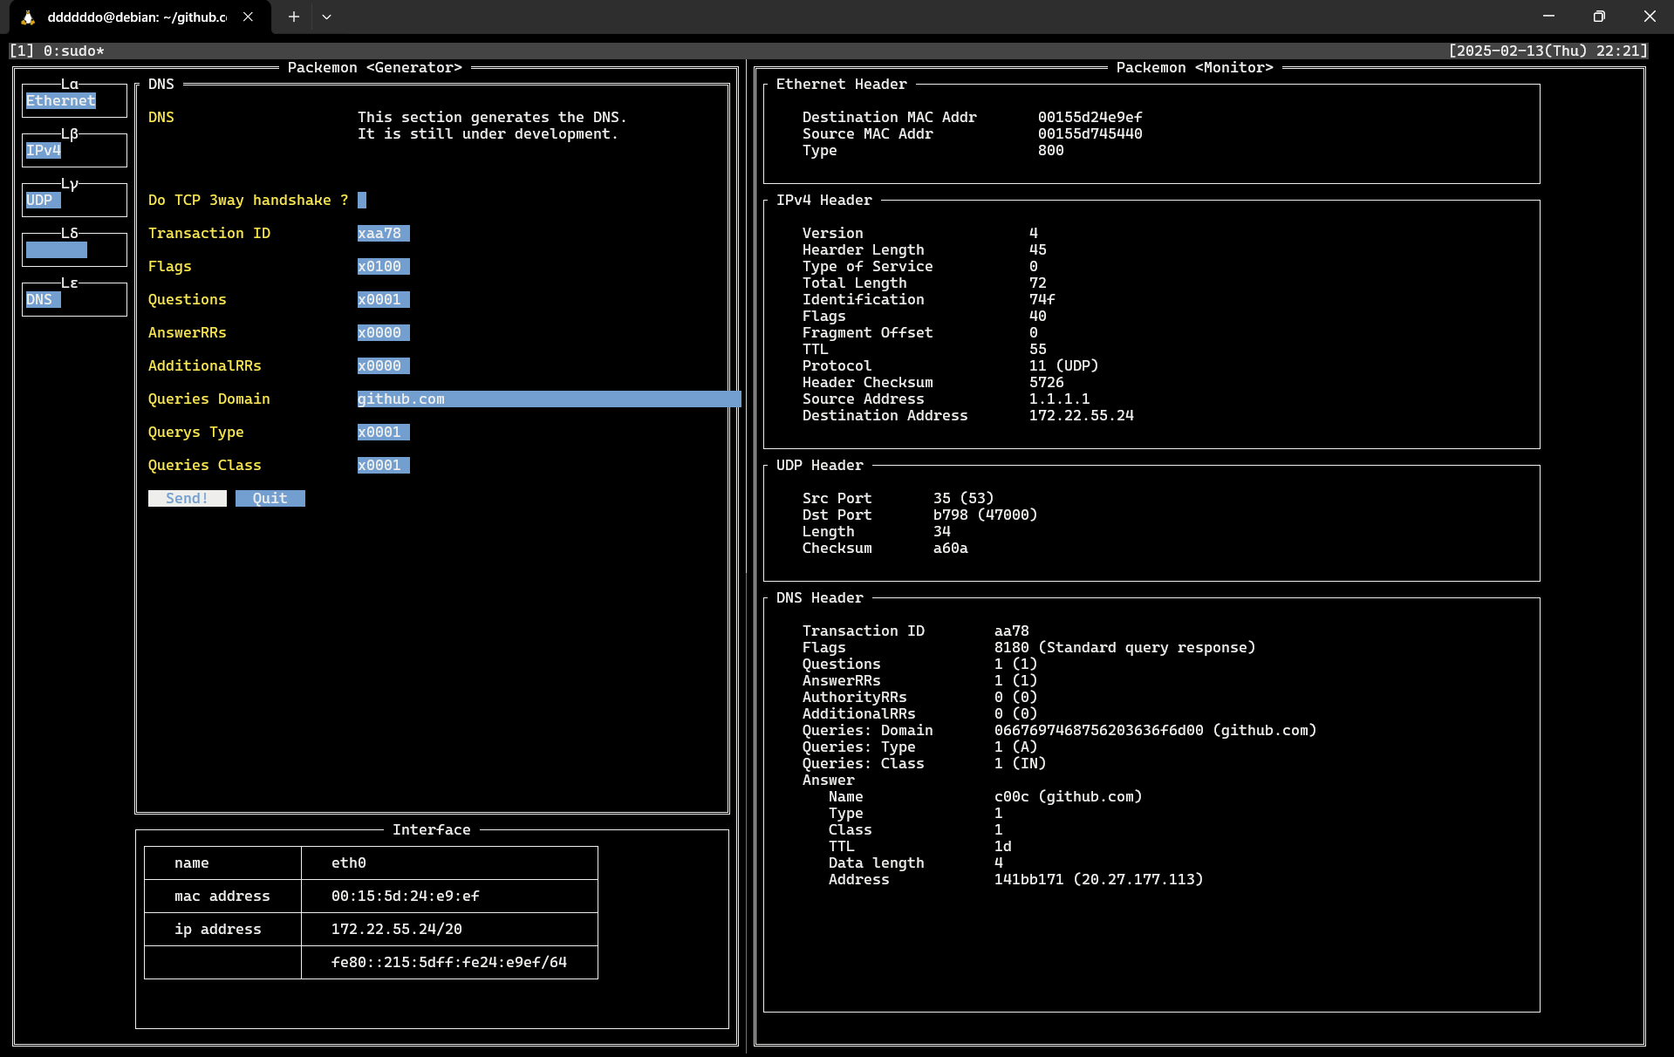The height and width of the screenshot is (1057, 1674).
Task: Toggle the TCP 3way handshake checkbox
Action: (362, 201)
